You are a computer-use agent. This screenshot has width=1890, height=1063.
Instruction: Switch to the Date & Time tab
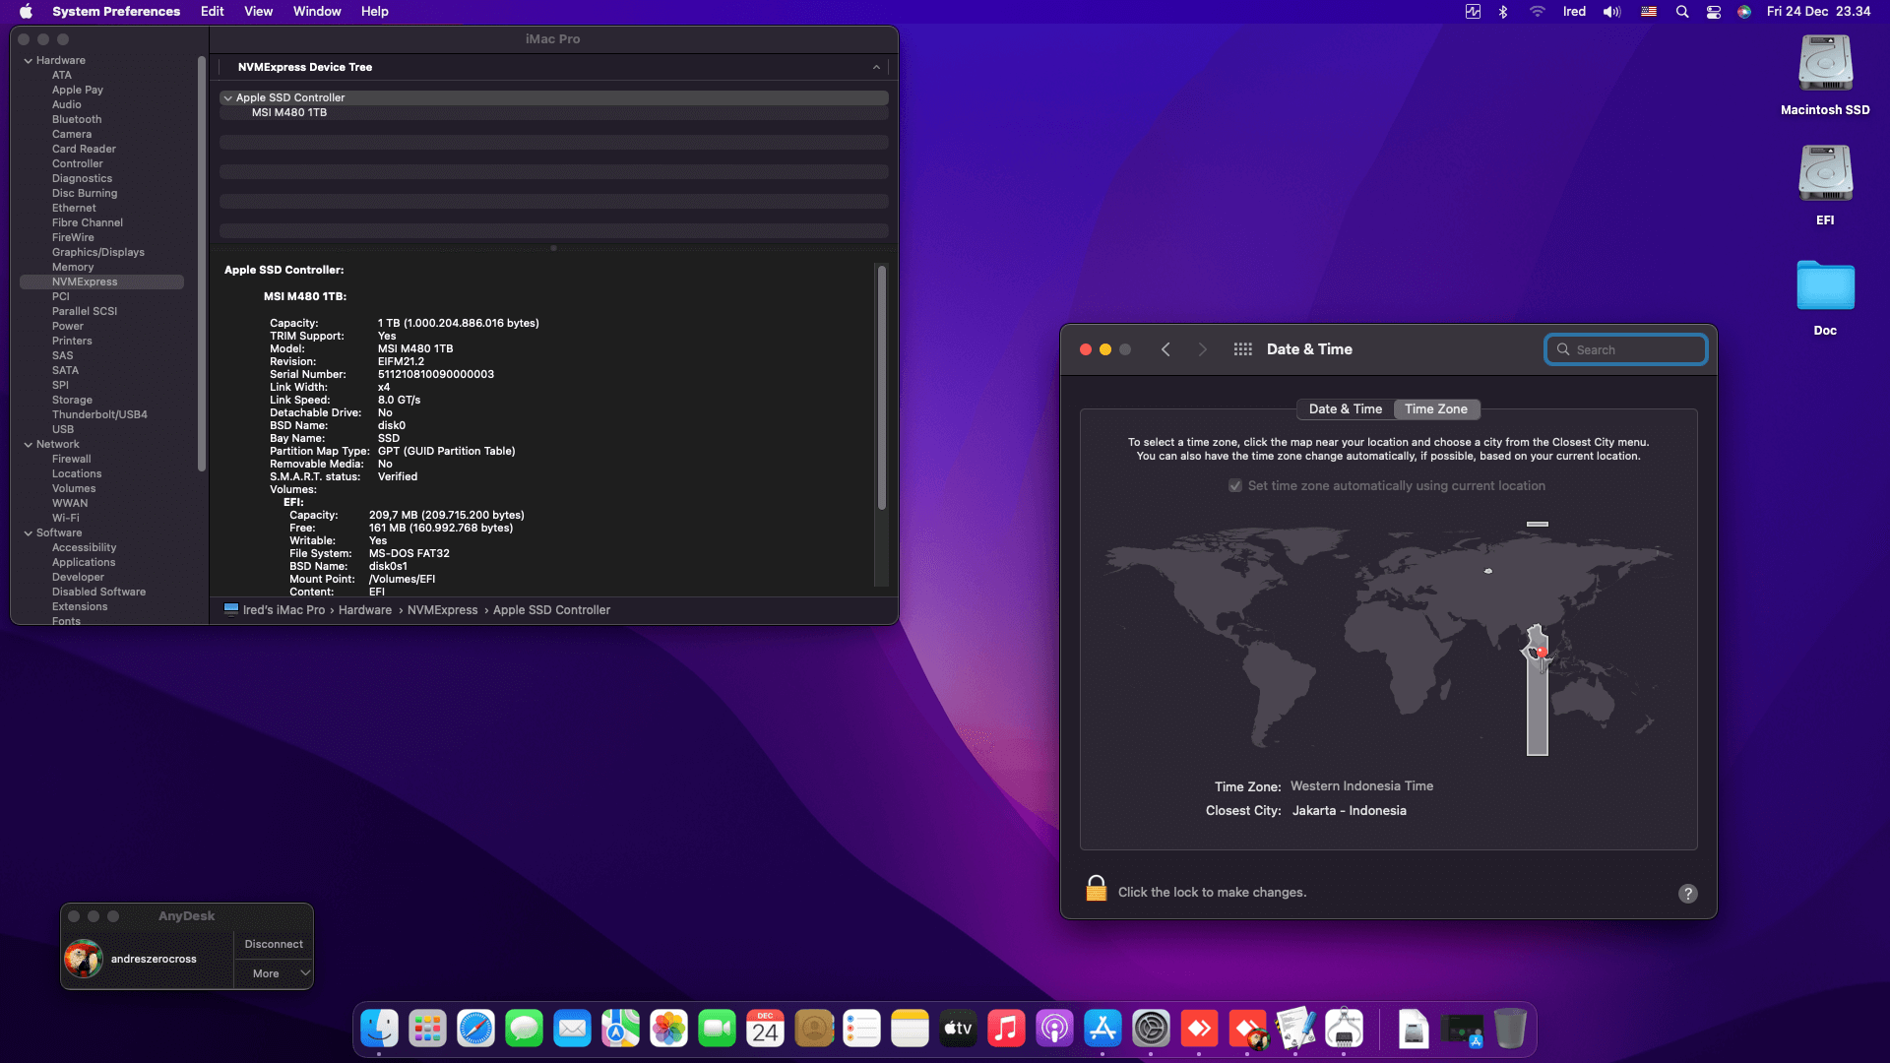(x=1346, y=409)
